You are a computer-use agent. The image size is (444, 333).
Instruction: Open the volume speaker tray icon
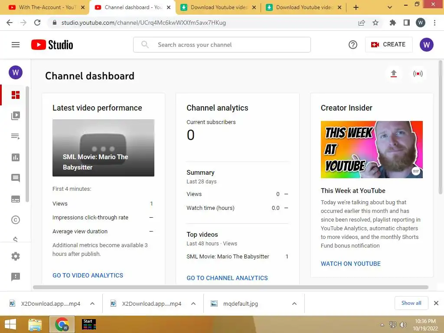403,325
